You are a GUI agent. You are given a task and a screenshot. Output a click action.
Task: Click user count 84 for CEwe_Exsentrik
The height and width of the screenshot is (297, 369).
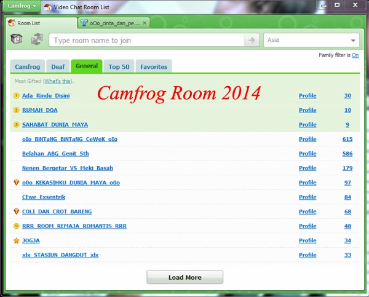pyautogui.click(x=347, y=197)
